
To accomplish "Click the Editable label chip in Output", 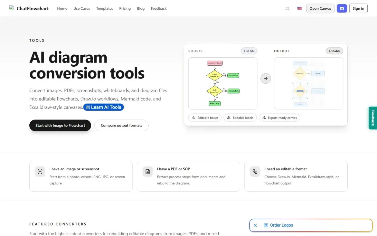I will pos(334,51).
